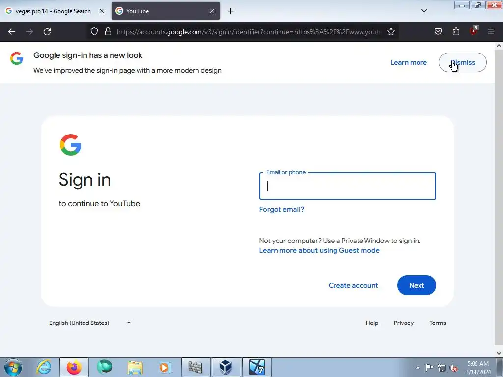
Task: Open the English (United States) language dropdown
Action: point(90,323)
